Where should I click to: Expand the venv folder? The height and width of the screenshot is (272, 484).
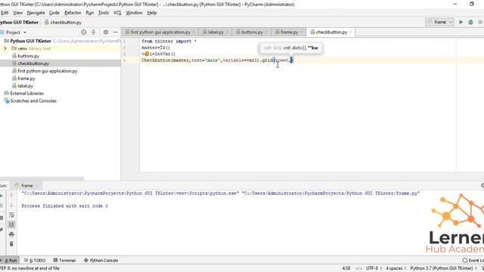click(x=5, y=48)
